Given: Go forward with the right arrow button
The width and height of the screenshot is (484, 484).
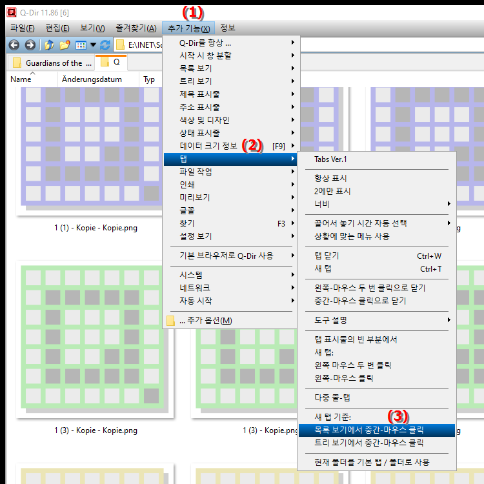Looking at the screenshot, I should 30,45.
